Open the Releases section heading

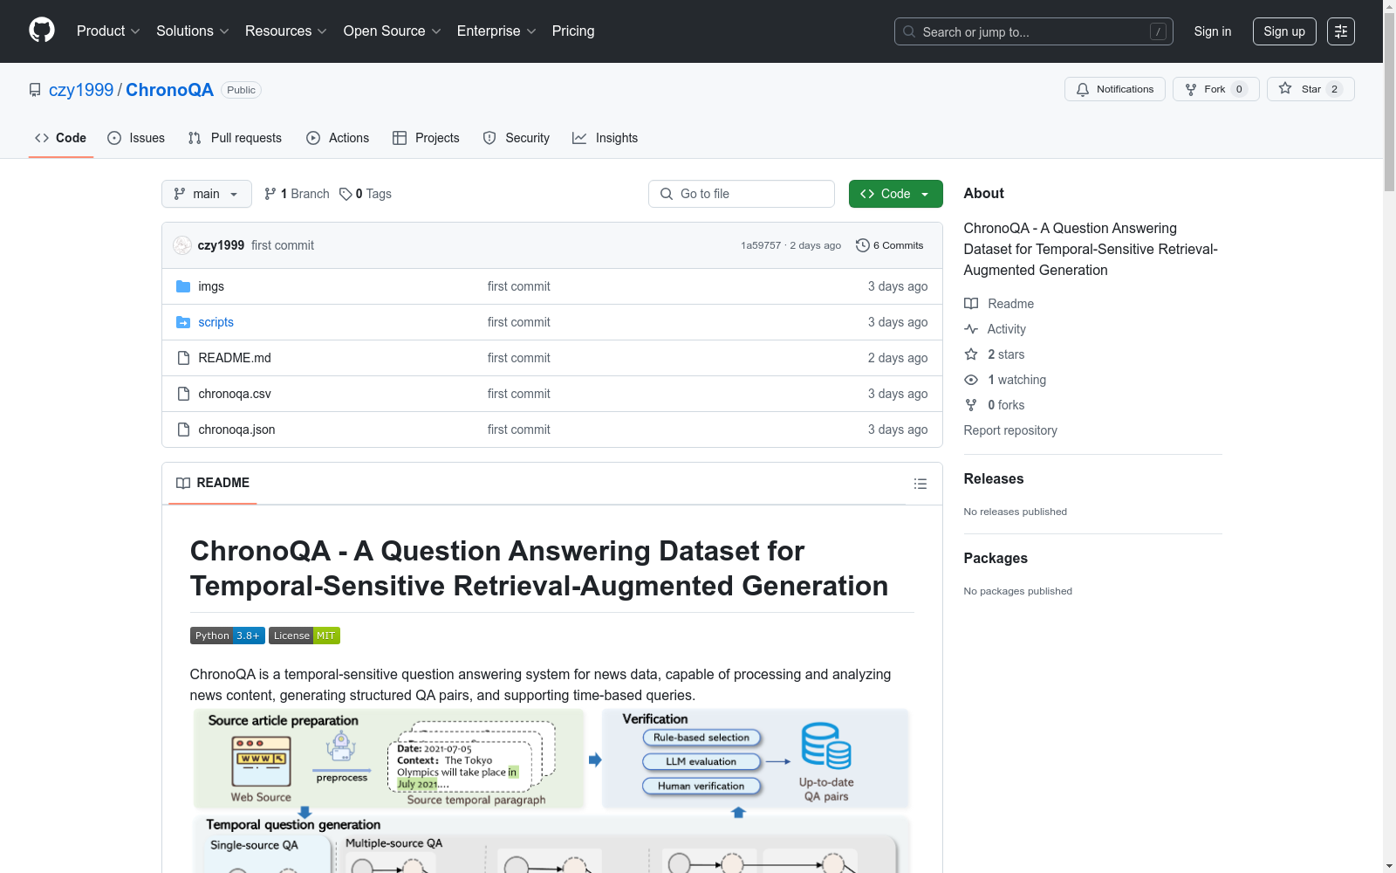pos(994,478)
